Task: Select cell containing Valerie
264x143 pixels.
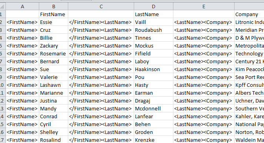Action: (x=53, y=77)
